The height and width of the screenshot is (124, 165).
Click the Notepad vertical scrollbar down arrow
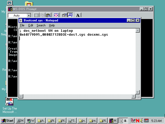138,92
